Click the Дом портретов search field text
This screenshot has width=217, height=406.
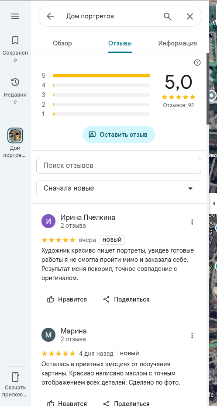pyautogui.click(x=90, y=16)
